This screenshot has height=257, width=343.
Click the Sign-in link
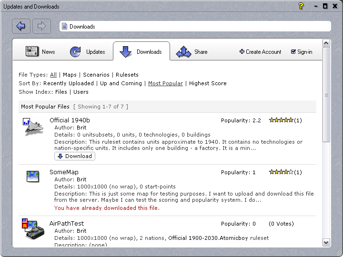[302, 52]
